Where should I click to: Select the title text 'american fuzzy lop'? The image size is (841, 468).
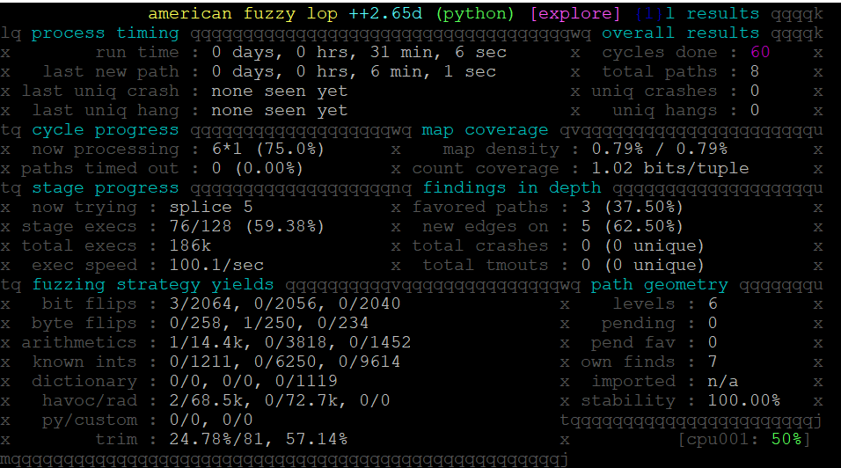[x=243, y=13]
